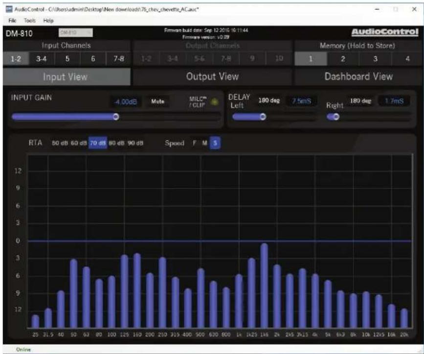Set RTA speed to M (medium)
The height and width of the screenshot is (354, 424).
pos(204,143)
